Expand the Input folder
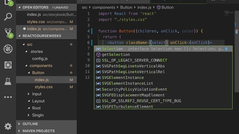 (29, 94)
